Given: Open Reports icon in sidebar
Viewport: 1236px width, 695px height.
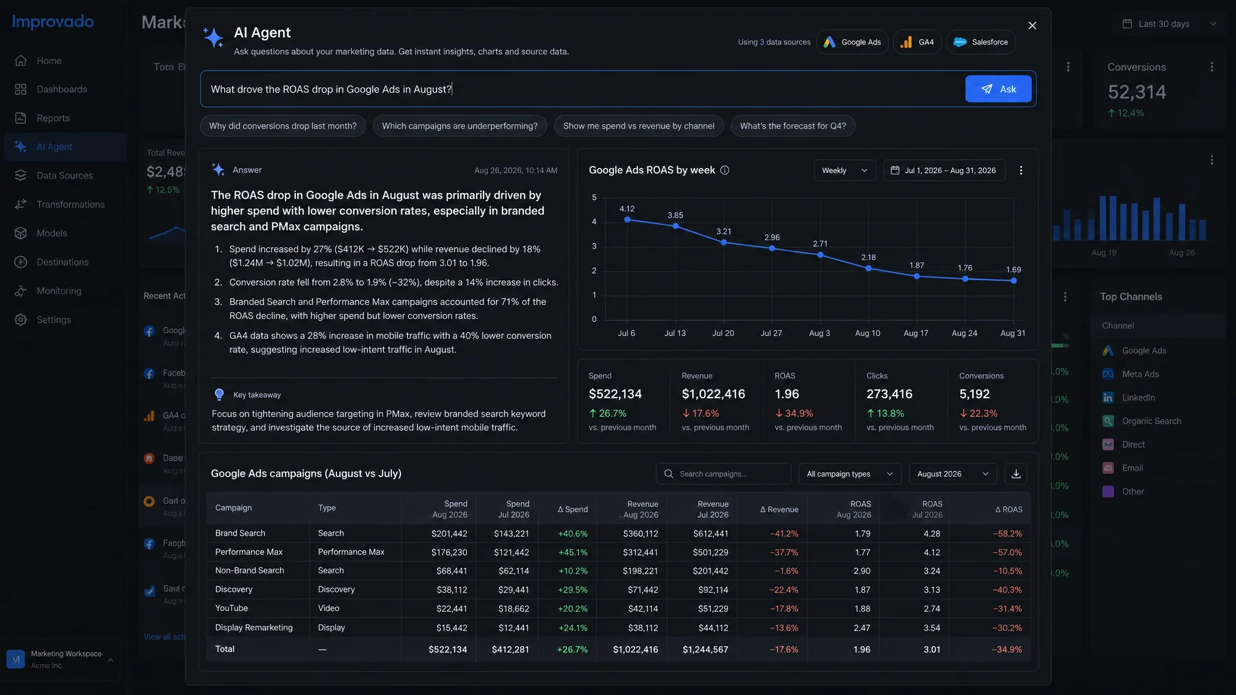Looking at the screenshot, I should (21, 118).
